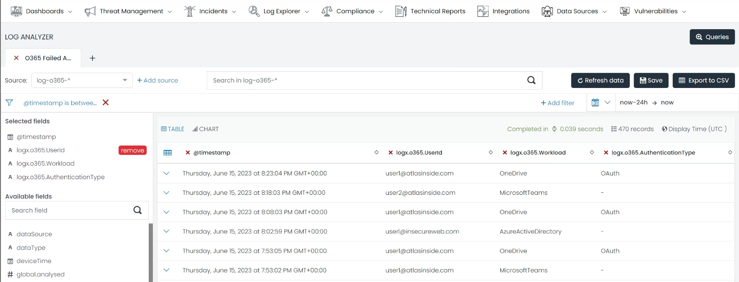Go to Integrations page
The height and width of the screenshot is (282, 739).
503,11
